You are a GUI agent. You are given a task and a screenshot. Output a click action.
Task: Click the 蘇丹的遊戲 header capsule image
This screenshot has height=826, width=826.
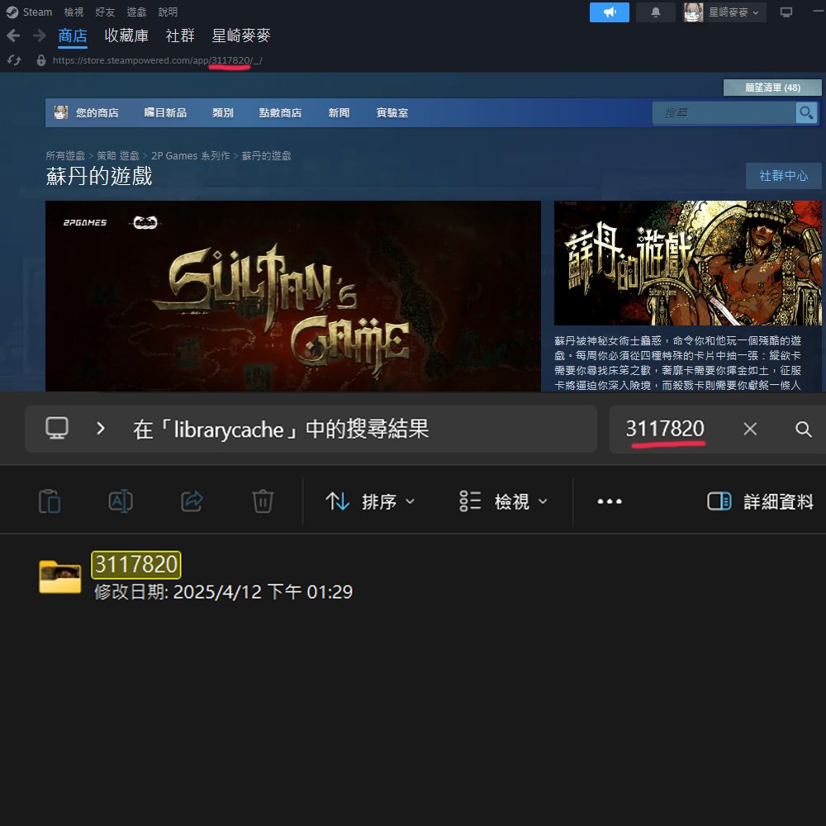(688, 263)
